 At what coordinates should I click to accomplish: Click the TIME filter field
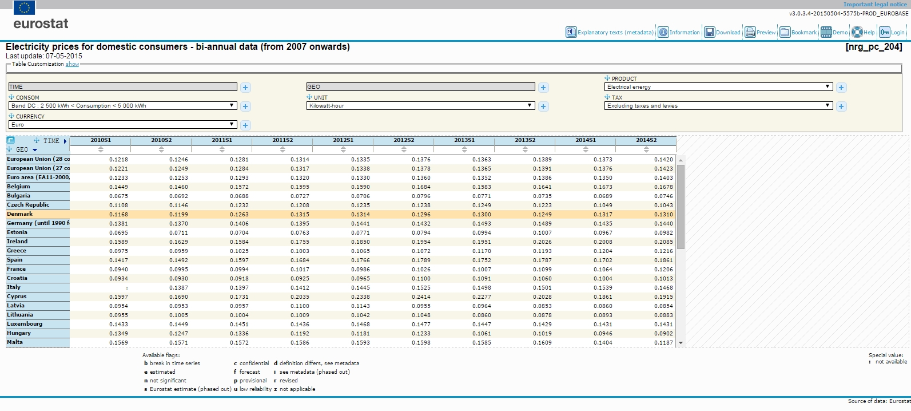pyautogui.click(x=122, y=87)
